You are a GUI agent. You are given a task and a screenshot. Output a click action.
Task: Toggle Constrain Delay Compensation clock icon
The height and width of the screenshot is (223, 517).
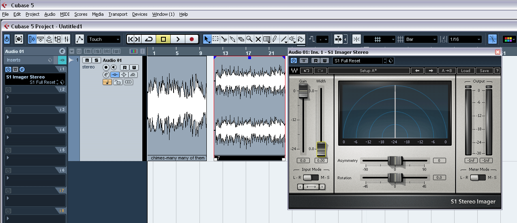(x=19, y=39)
